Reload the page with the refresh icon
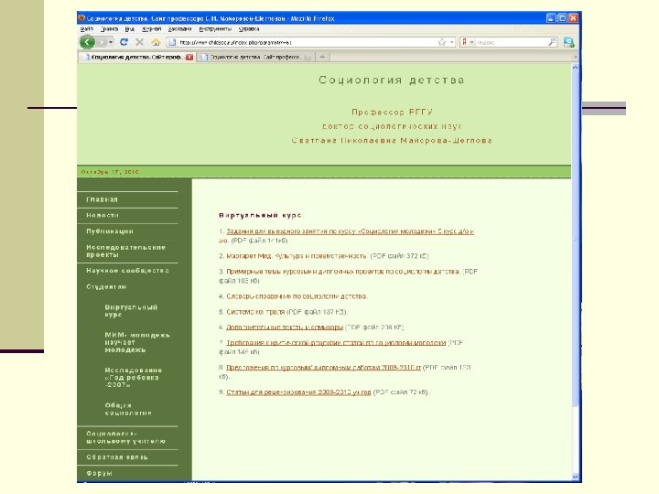This screenshot has width=659, height=494. click(x=124, y=42)
